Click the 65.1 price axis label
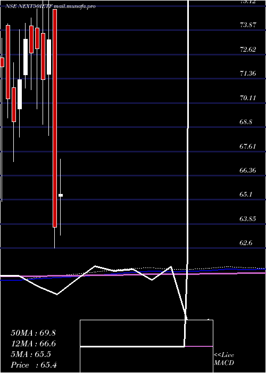 (246, 194)
